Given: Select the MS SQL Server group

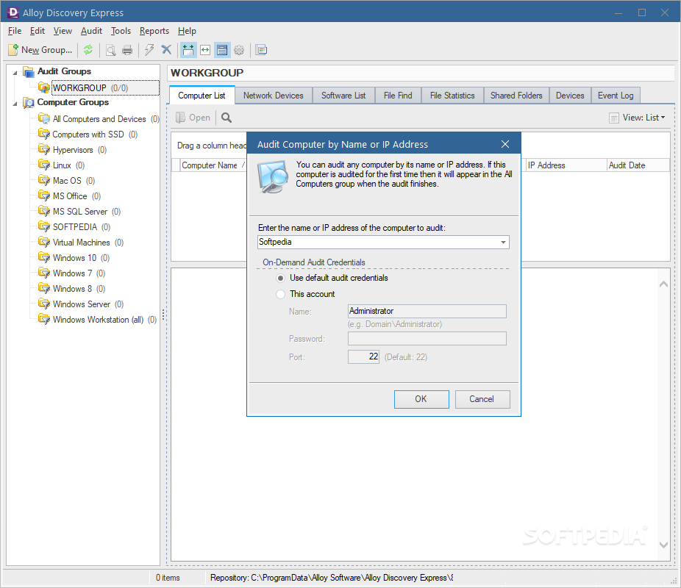Looking at the screenshot, I should point(79,212).
